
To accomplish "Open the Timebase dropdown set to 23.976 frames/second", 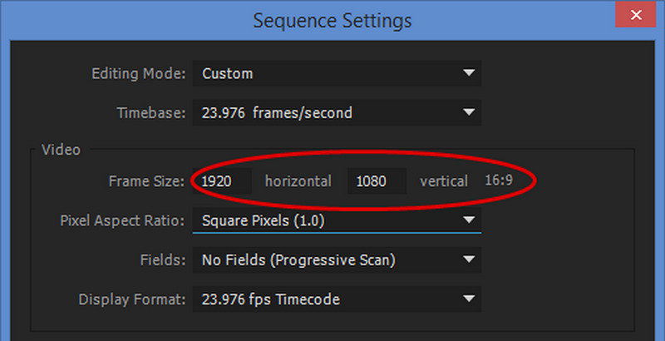I will pos(337,113).
